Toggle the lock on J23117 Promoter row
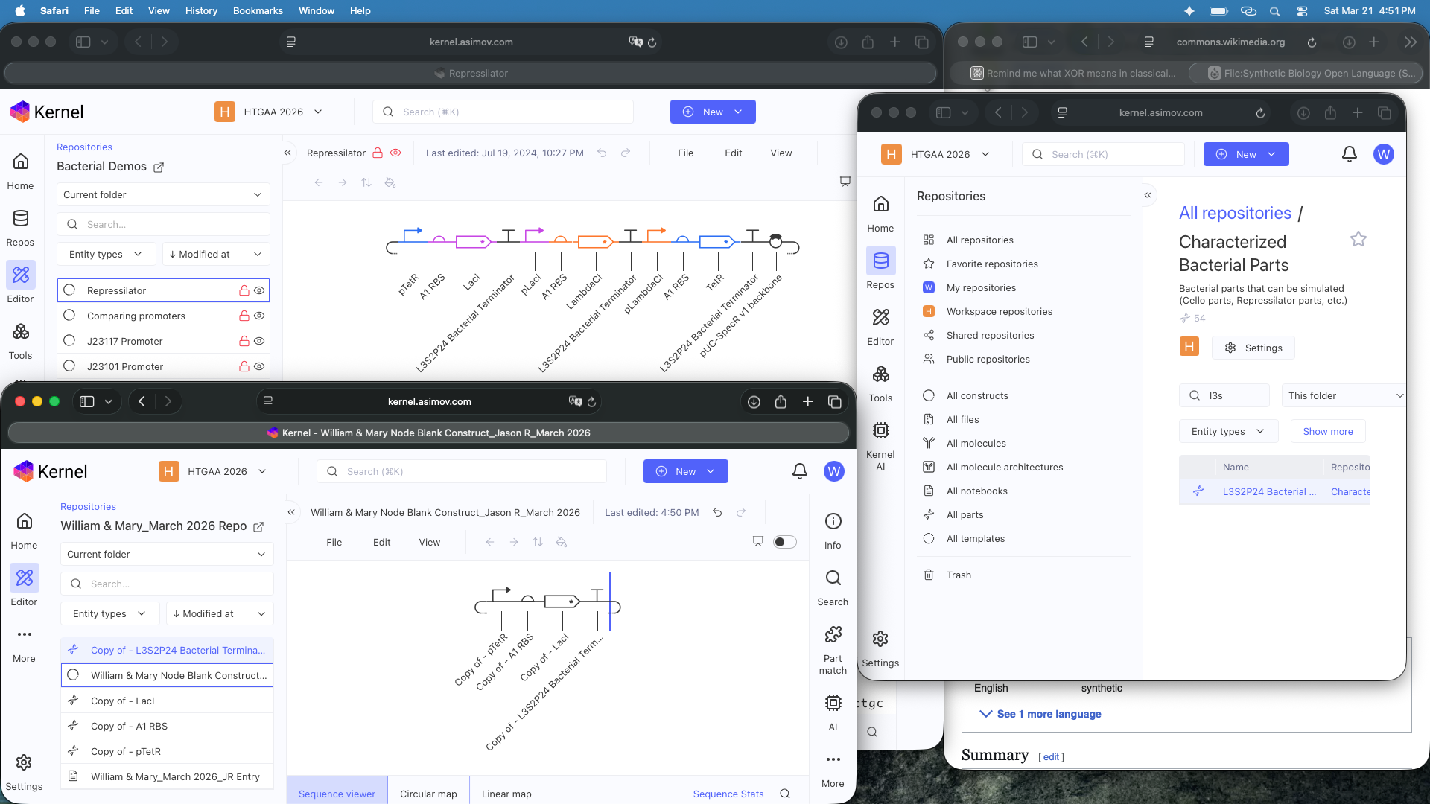The width and height of the screenshot is (1430, 804). click(244, 341)
